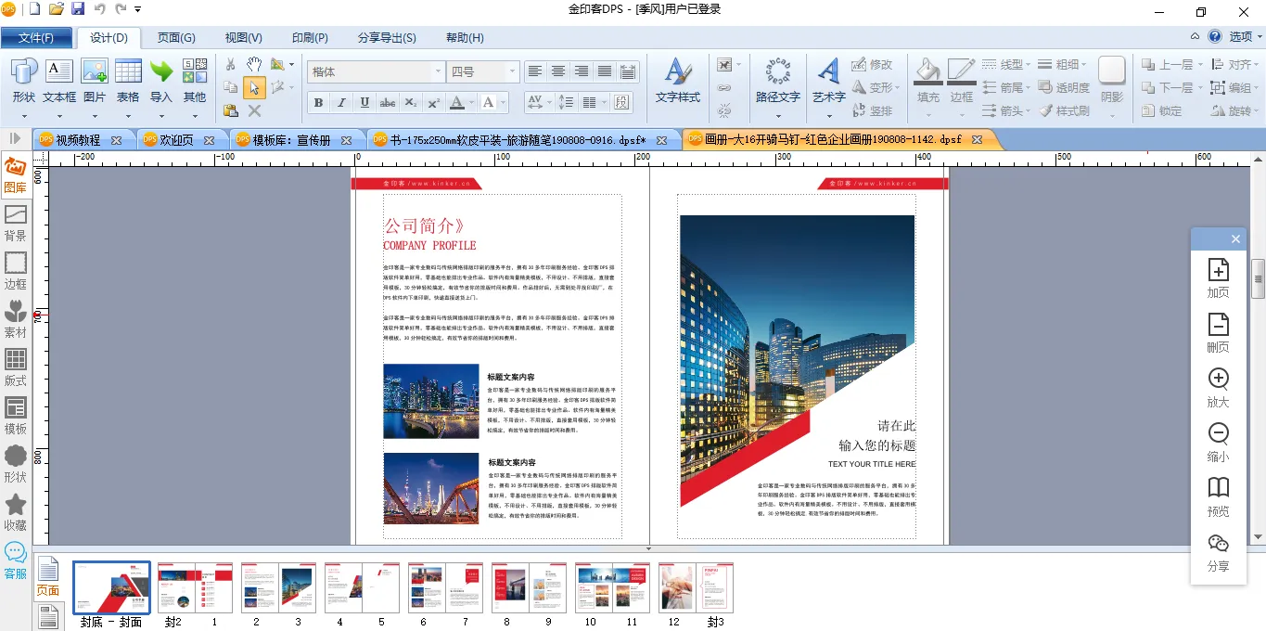Click the 文字样式 text style button
1266x631 pixels.
point(678,79)
